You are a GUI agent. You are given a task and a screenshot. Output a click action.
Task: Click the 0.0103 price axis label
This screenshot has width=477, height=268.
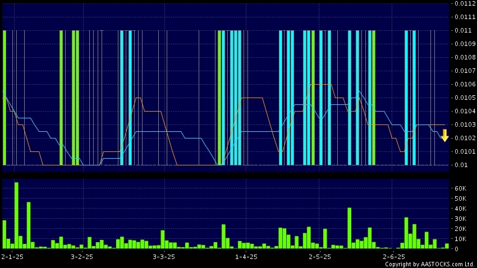(465, 124)
